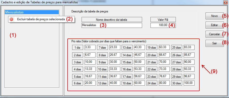The width and height of the screenshot is (229, 98).
Task: Click the '20 dias' label
Action: point(152,55)
